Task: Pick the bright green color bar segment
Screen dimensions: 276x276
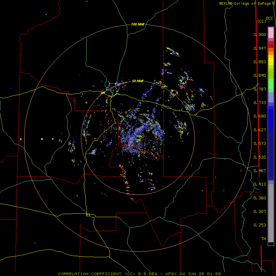Action: [x=271, y=83]
